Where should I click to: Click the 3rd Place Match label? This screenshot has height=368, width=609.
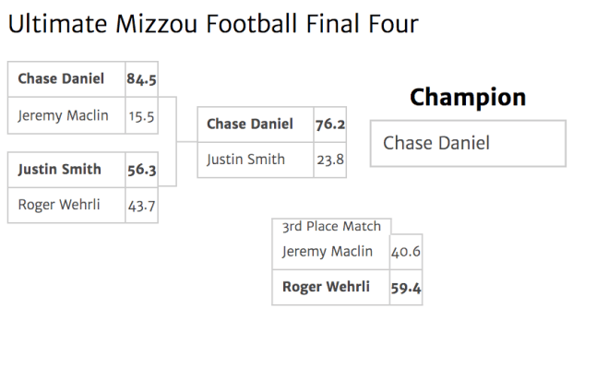(x=331, y=226)
